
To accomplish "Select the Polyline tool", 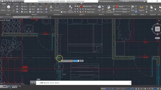I will point(3,8).
